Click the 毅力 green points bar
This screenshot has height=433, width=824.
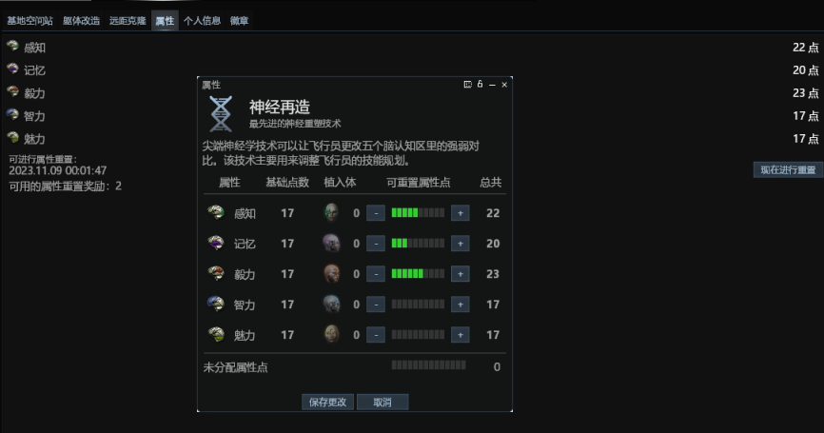coord(418,274)
